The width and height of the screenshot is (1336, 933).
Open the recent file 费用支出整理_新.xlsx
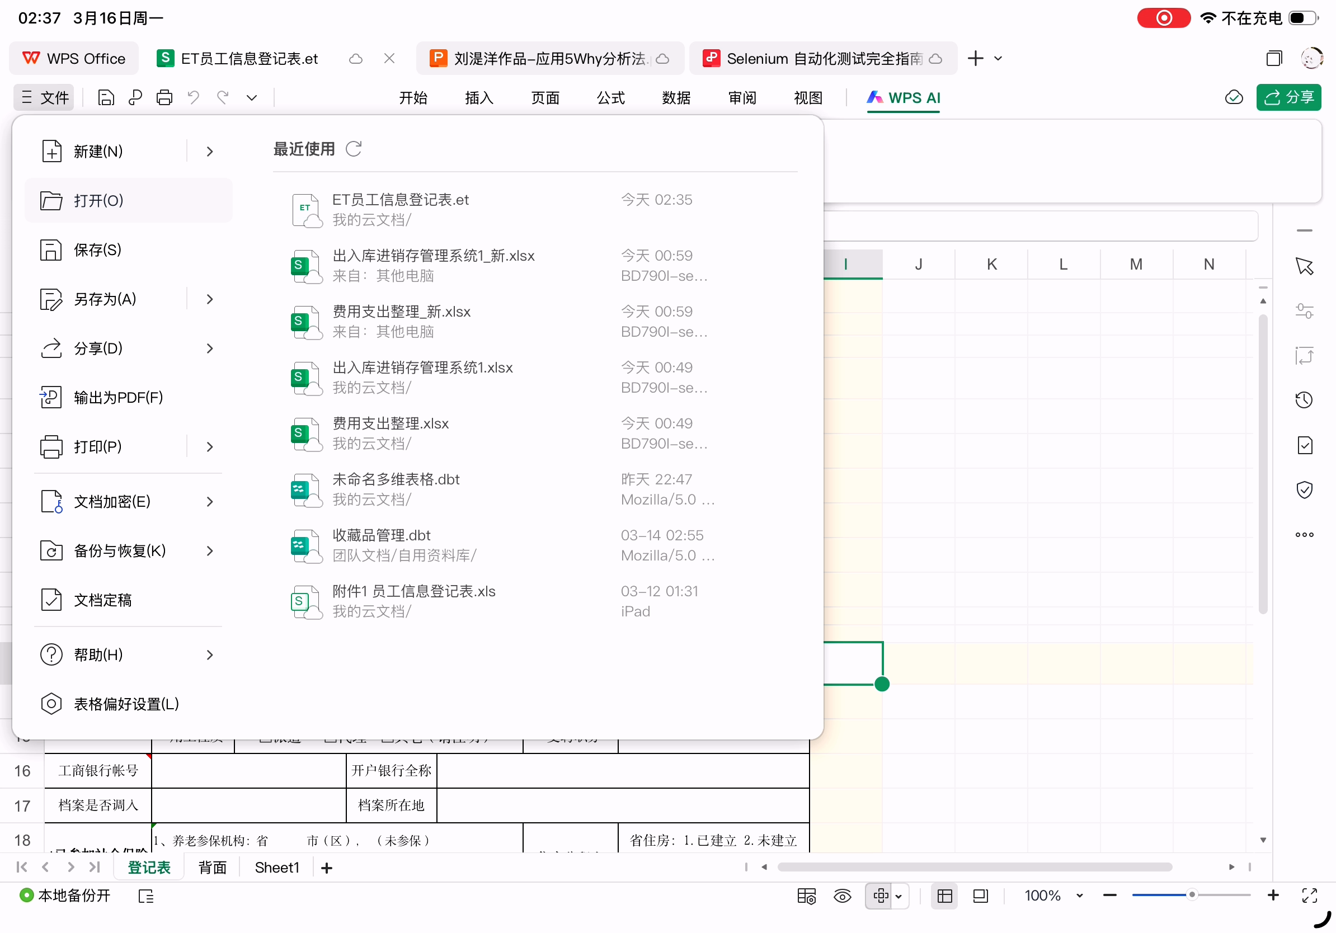(x=402, y=312)
